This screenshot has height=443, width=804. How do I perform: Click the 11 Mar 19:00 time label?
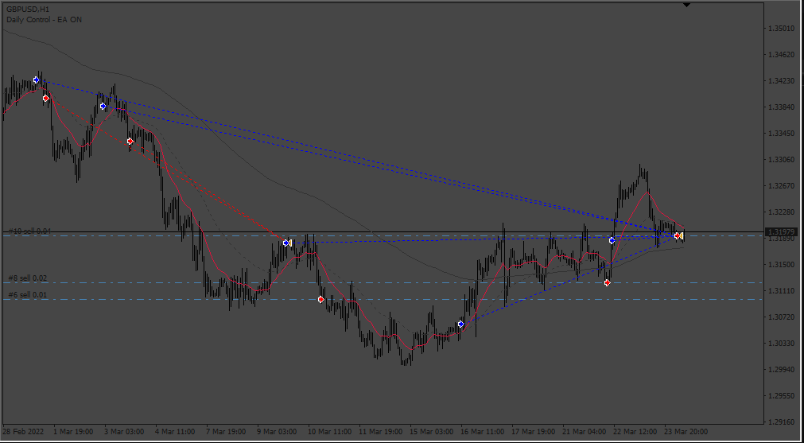[x=381, y=432]
